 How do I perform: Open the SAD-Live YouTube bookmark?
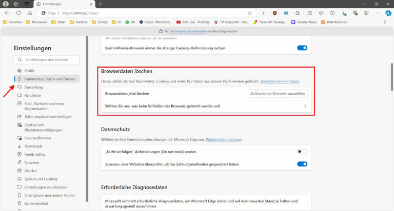pos(193,22)
